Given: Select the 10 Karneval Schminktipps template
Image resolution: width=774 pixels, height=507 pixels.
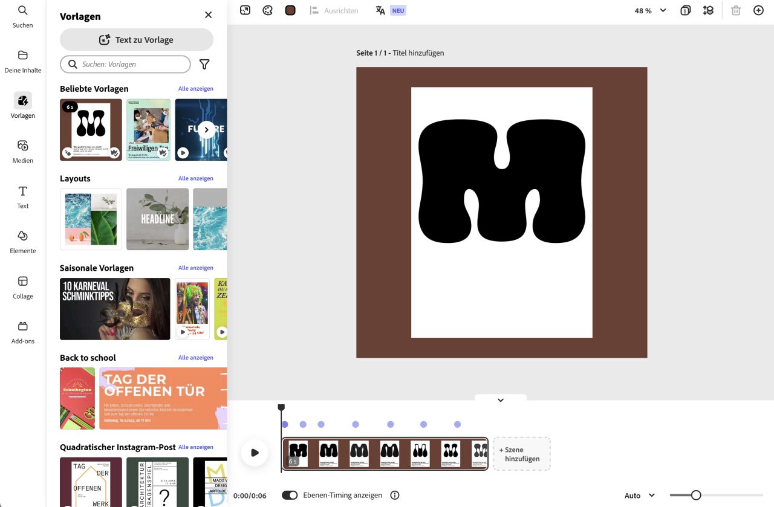Looking at the screenshot, I should point(115,309).
